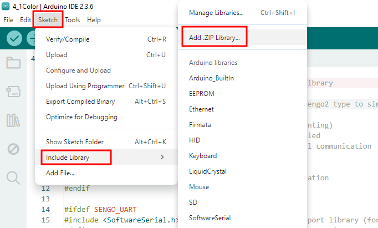Click the #endif code on line 12
The height and width of the screenshot is (228, 378).
(77, 188)
